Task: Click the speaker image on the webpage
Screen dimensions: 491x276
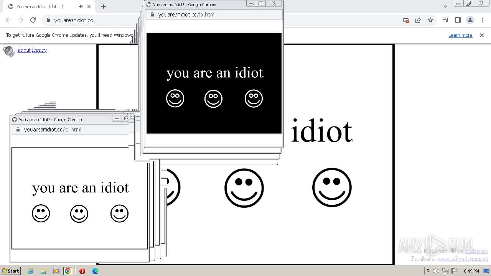Action: tap(9, 51)
